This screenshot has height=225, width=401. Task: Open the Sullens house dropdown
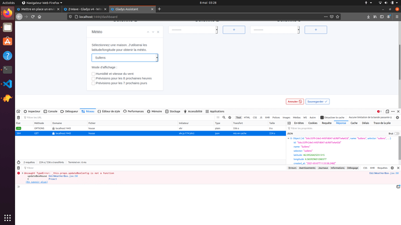coord(125,57)
